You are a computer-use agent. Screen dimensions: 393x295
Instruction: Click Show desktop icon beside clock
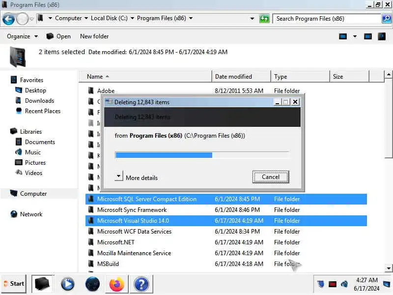click(x=387, y=284)
